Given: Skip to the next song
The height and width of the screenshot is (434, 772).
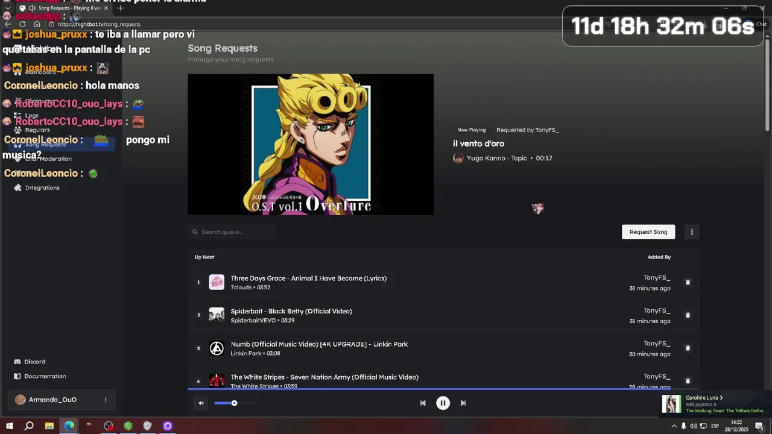Looking at the screenshot, I should click(x=463, y=403).
